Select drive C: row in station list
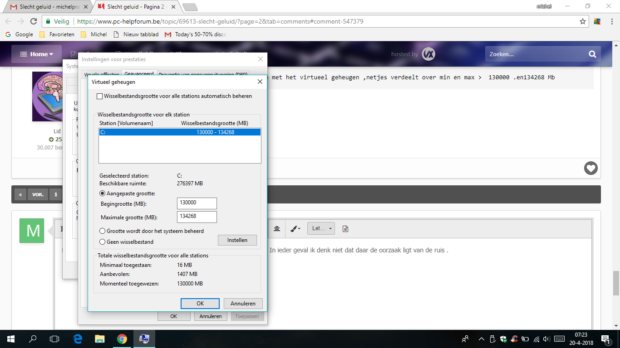This screenshot has width=620, height=348. click(180, 132)
